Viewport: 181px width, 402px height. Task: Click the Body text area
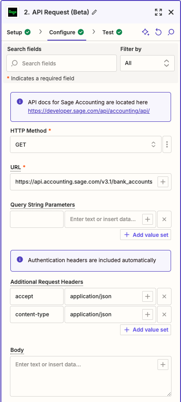tap(91, 376)
